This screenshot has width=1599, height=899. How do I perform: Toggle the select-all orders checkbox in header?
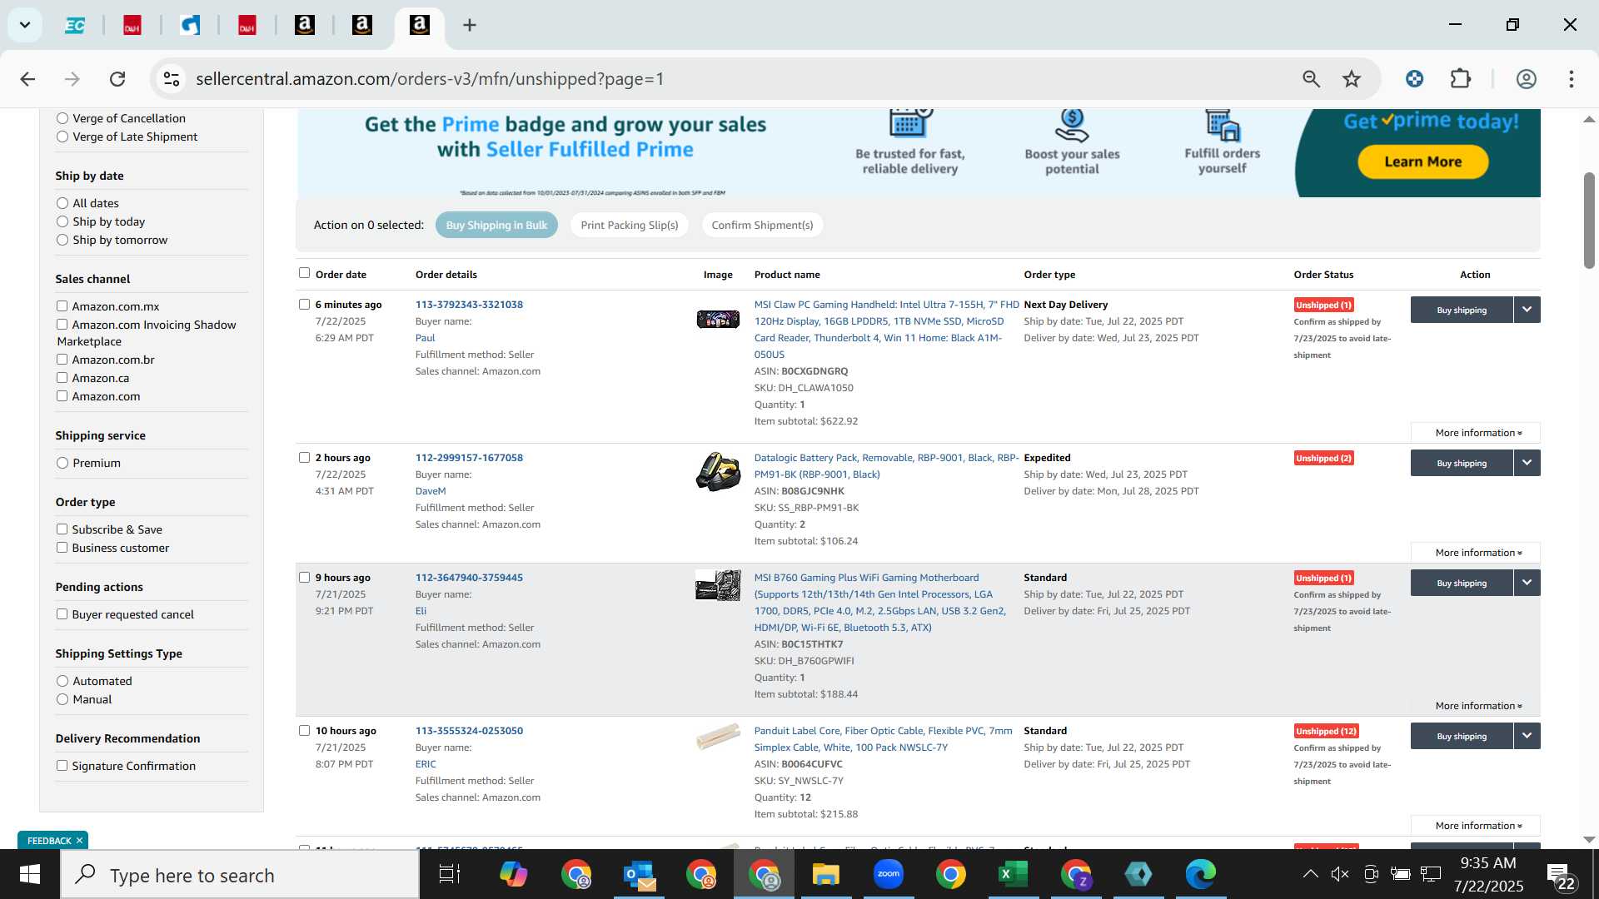tap(304, 273)
